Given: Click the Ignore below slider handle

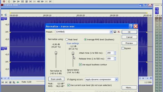Looking at the screenshot, I should point(73,53).
